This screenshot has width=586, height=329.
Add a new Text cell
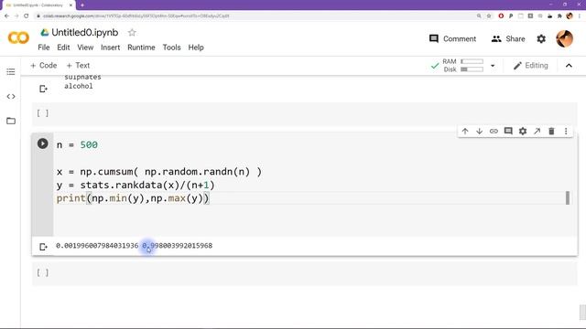pos(78,65)
